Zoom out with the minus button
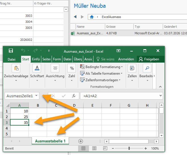This screenshot has height=155, width=187. [113, 148]
